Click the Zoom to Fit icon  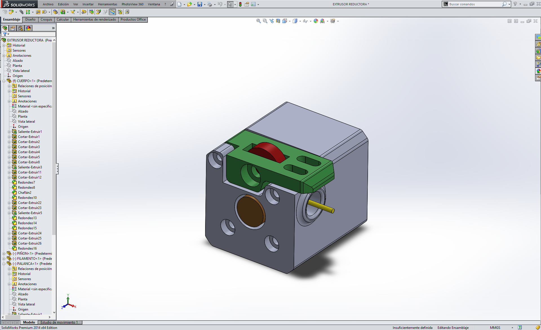(258, 21)
